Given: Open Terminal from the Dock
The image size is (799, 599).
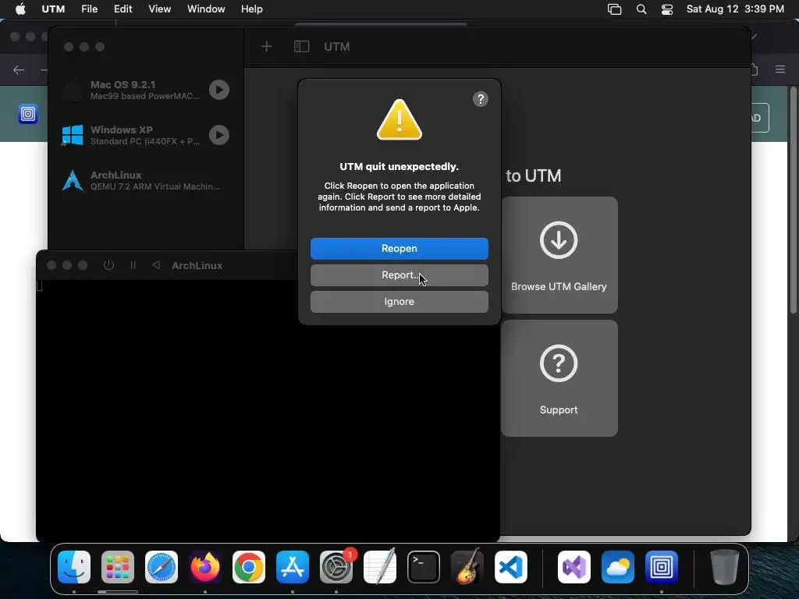Looking at the screenshot, I should (424, 567).
